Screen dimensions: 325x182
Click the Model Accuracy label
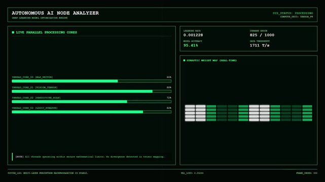193,41
